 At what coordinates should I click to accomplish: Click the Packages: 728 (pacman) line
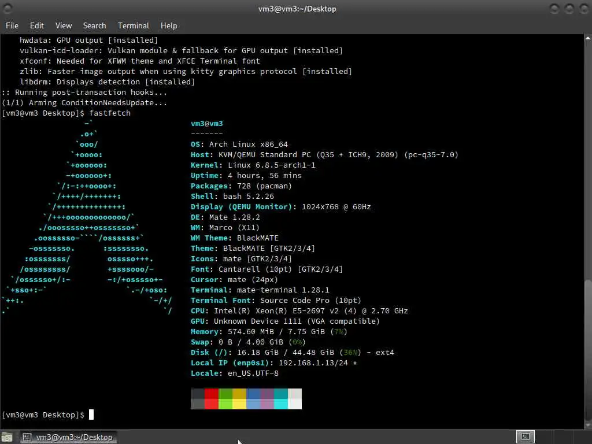pos(241,186)
